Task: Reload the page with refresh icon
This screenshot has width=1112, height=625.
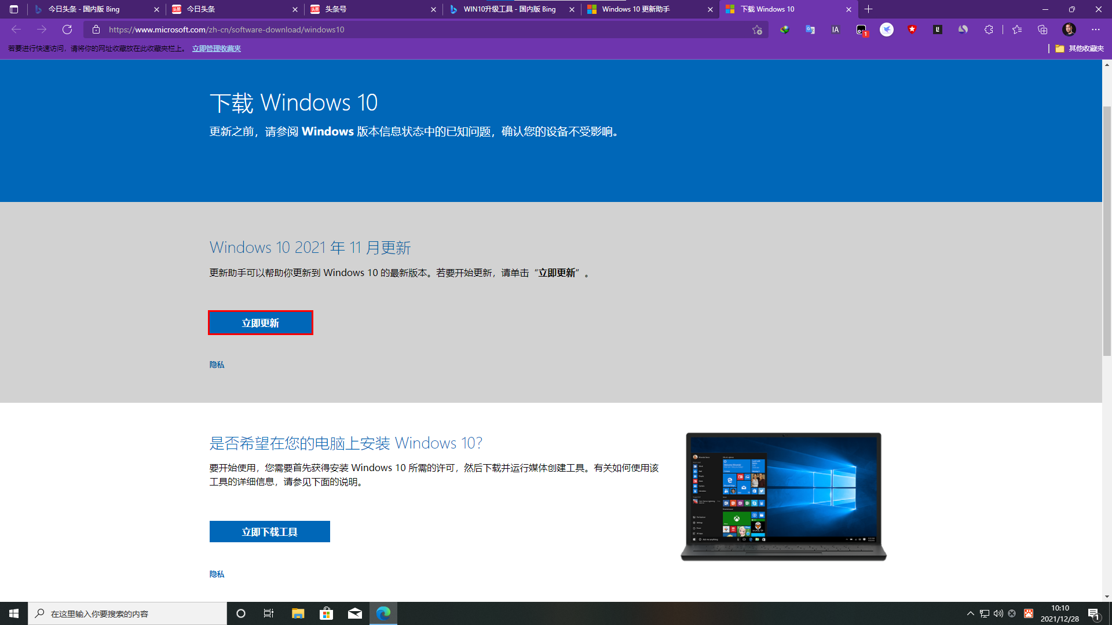Action: click(67, 30)
